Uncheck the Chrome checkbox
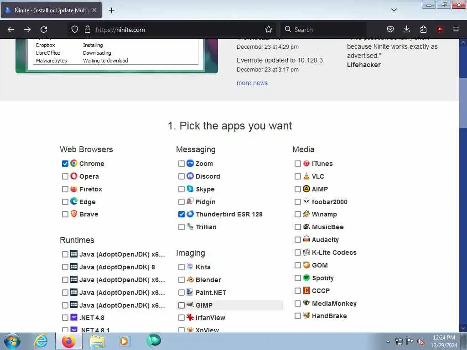This screenshot has width=467, height=350. (x=65, y=164)
